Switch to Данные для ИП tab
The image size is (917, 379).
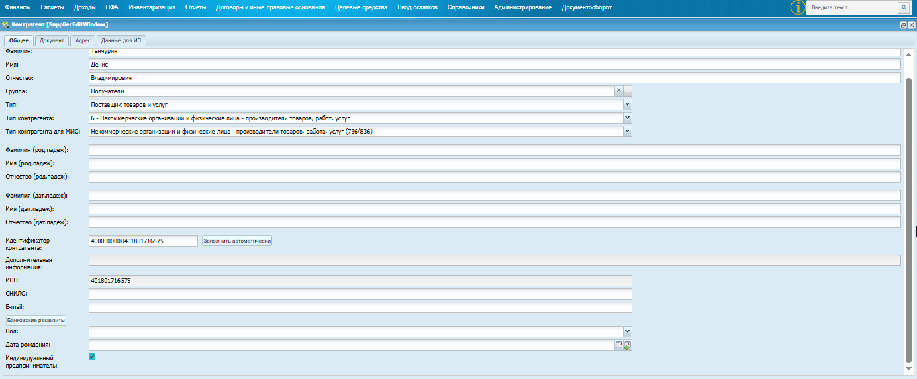coord(122,40)
